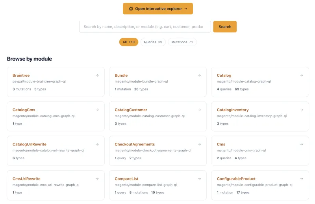
Task: Open the CatalogCms module link
Action: click(24, 110)
